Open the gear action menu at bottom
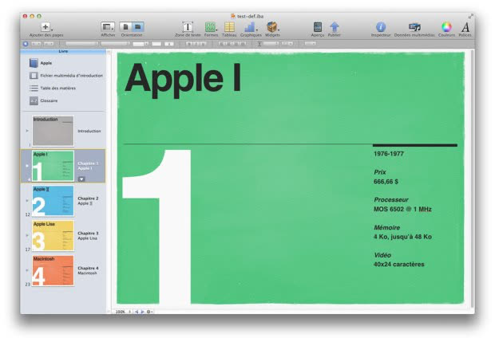Image resolution: width=495 pixels, height=342 pixels. tap(149, 312)
